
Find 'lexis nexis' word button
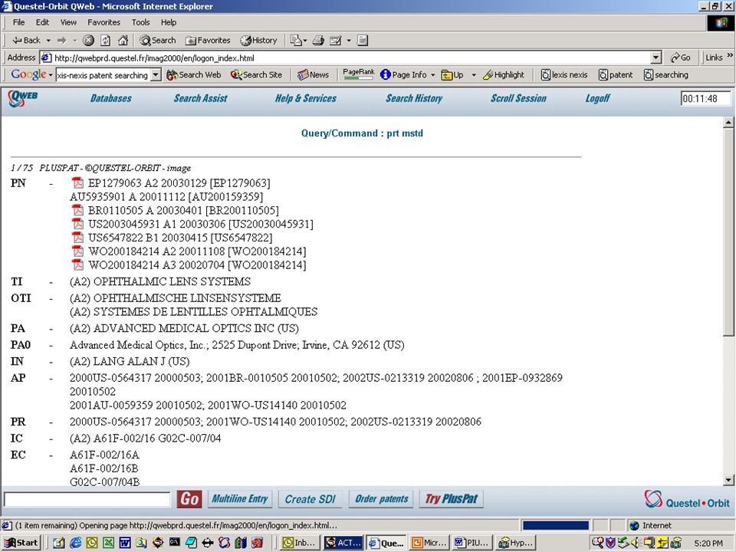[564, 74]
